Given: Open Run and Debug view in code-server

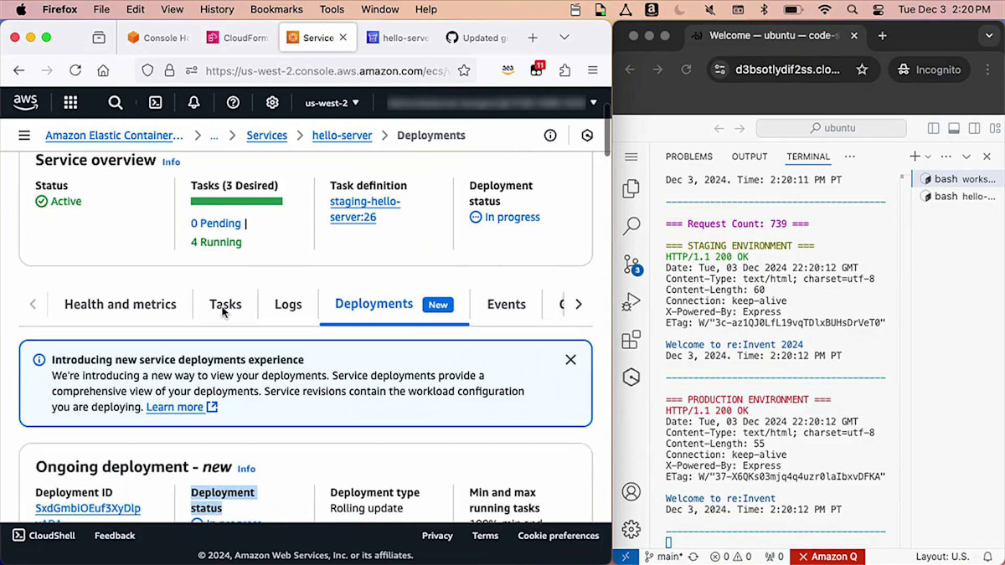Looking at the screenshot, I should click(631, 302).
